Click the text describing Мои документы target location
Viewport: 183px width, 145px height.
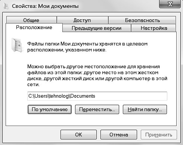coord(87,47)
